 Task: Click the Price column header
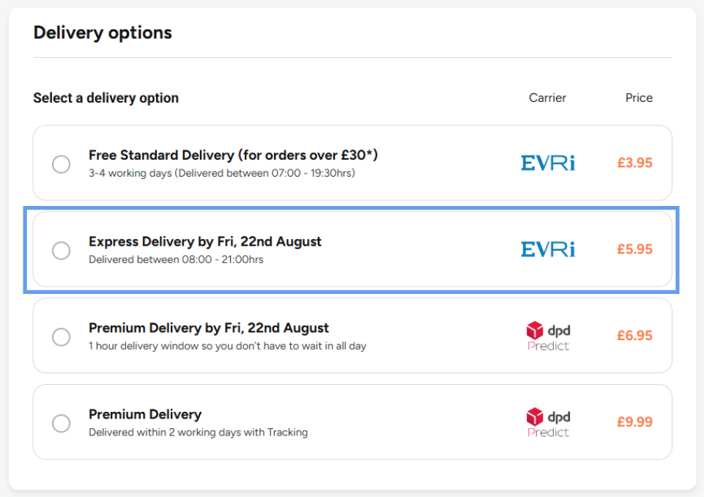(638, 97)
